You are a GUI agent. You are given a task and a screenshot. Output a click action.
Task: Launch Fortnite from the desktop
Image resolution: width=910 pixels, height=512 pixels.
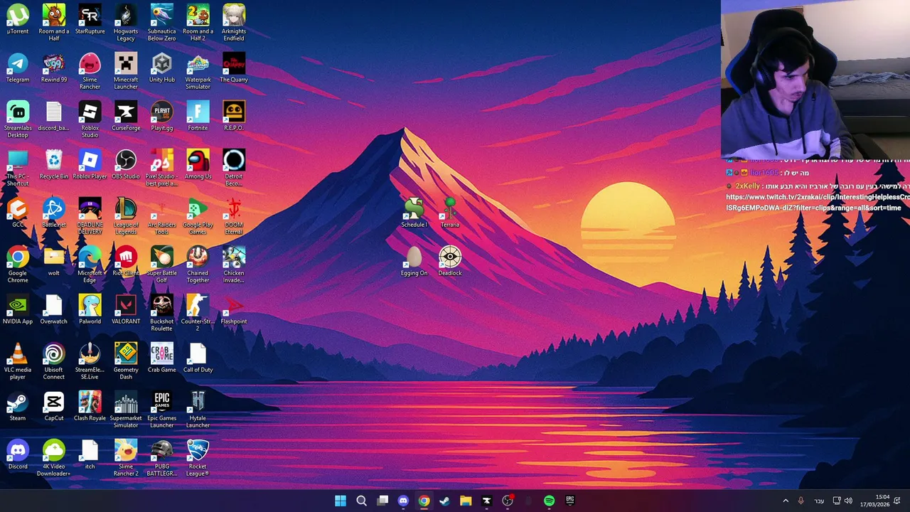coord(198,117)
